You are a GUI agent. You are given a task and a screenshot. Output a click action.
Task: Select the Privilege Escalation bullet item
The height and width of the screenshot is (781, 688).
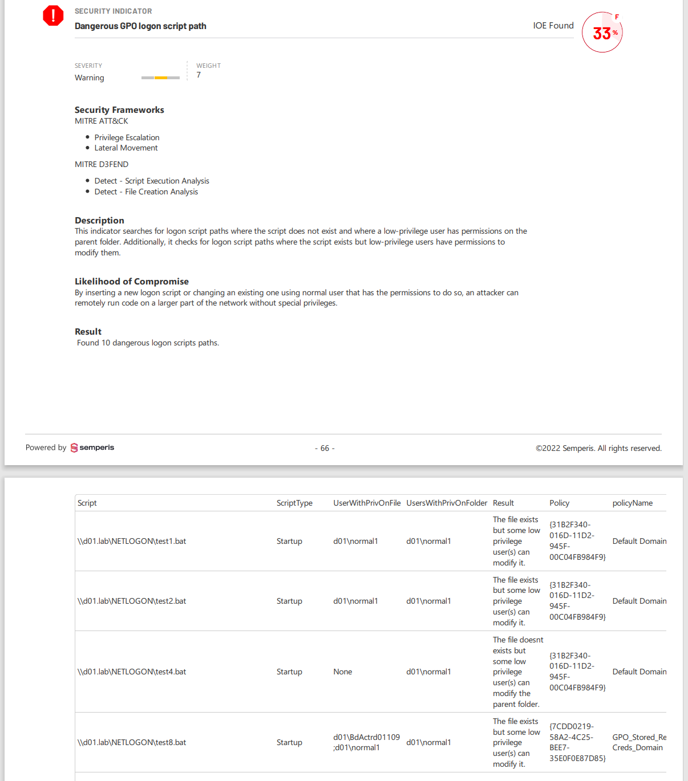click(x=127, y=137)
